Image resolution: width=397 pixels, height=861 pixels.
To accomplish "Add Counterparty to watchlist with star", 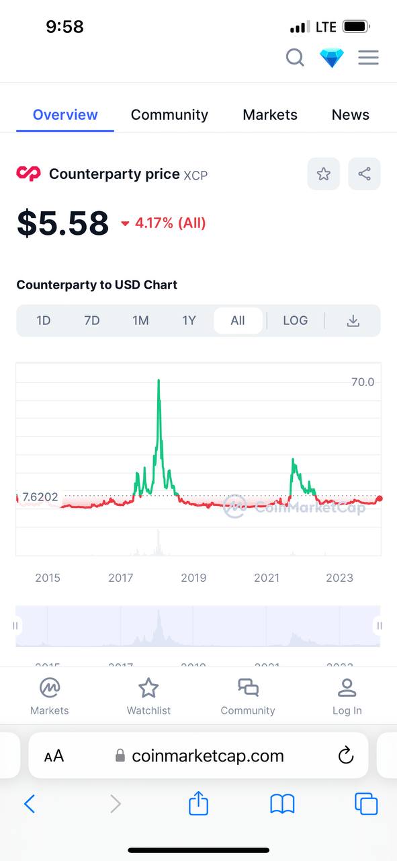I will pyautogui.click(x=324, y=174).
